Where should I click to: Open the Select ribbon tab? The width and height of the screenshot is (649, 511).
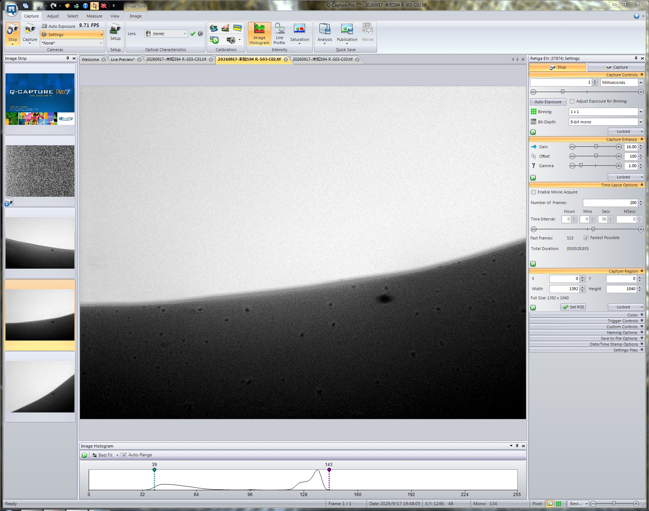(x=73, y=16)
